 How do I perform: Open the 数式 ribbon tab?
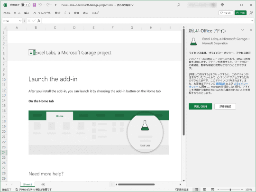coord(57,13)
